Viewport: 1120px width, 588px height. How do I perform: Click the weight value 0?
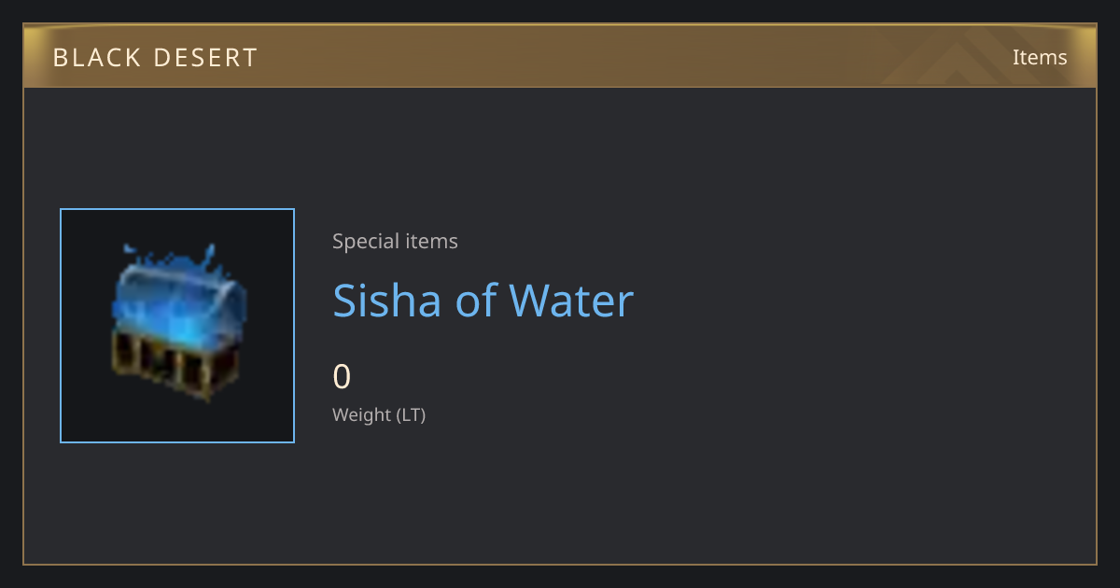click(342, 377)
